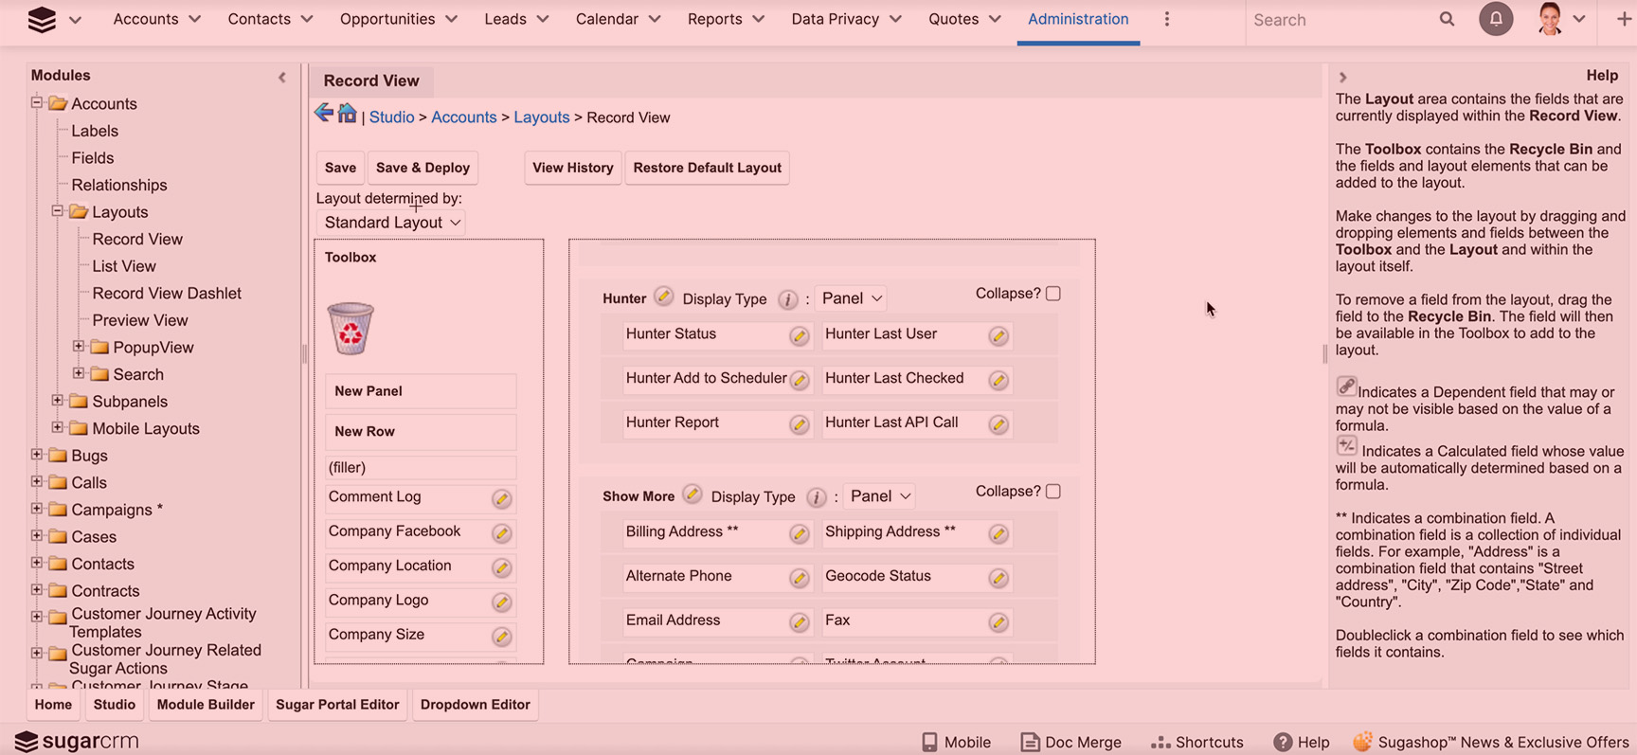
Task: Click the Search input field
Action: (1336, 20)
